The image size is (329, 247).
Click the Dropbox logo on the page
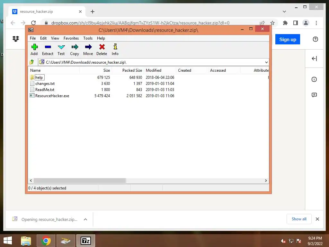pyautogui.click(x=16, y=39)
